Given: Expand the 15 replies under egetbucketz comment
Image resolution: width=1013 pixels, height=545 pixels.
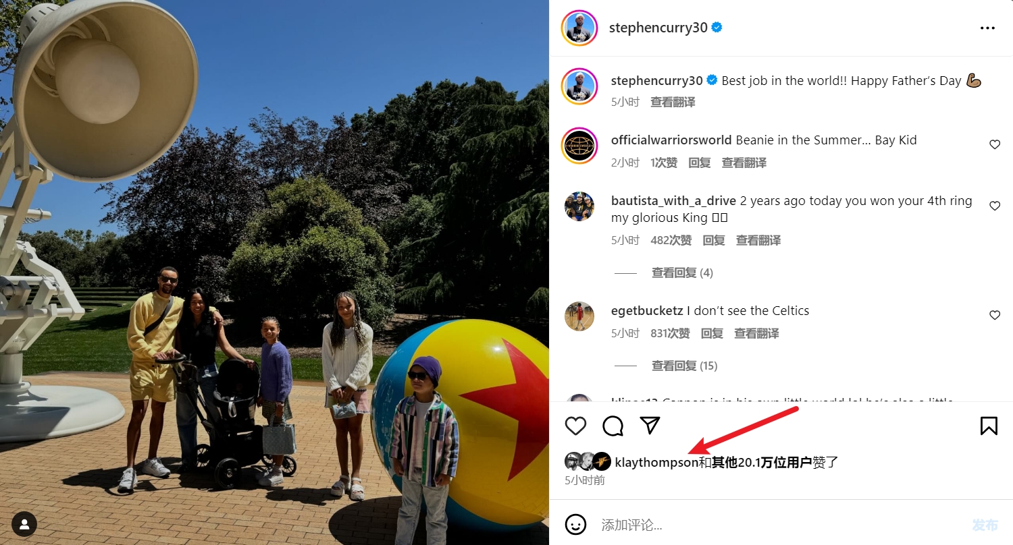Looking at the screenshot, I should tap(684, 366).
